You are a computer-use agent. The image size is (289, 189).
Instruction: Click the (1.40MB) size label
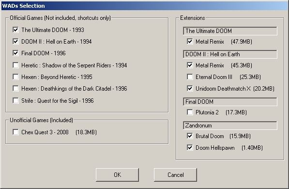(x=252, y=148)
